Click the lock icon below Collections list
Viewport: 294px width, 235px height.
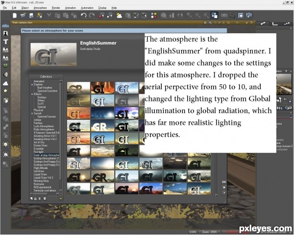pyautogui.click(x=35, y=198)
